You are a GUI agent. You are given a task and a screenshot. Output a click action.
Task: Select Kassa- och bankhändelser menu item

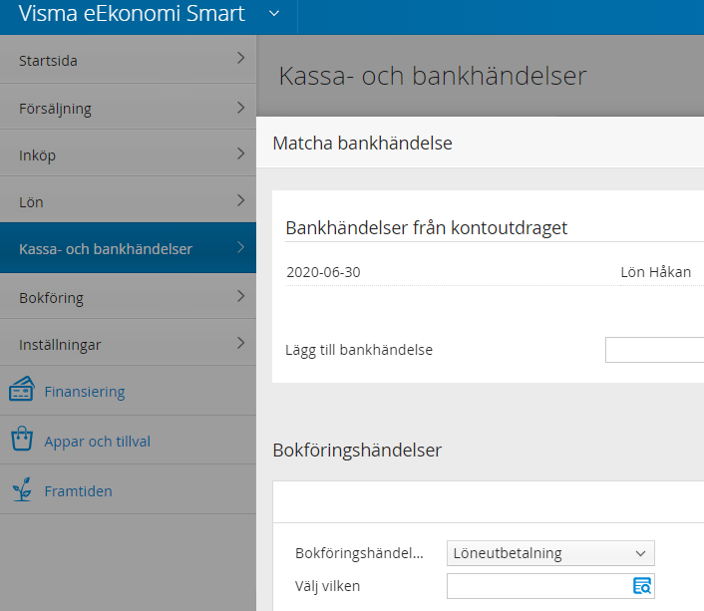128,248
